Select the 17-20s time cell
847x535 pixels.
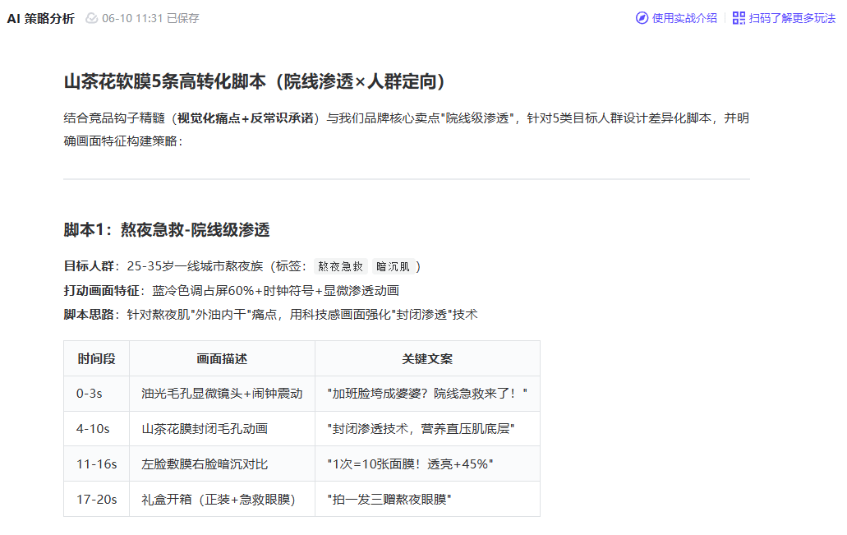pos(96,499)
